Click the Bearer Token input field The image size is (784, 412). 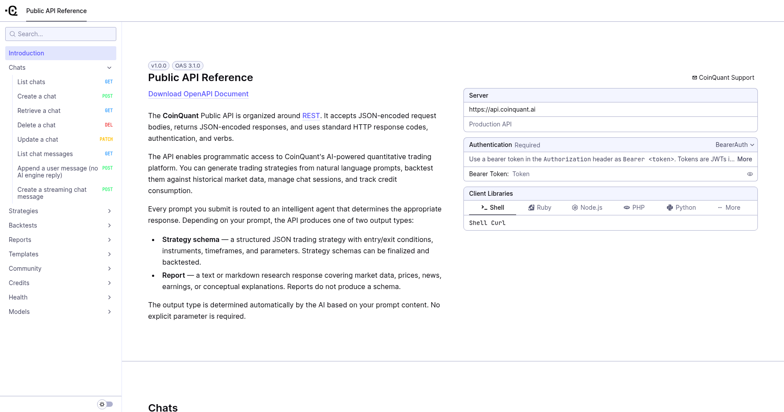tap(628, 174)
